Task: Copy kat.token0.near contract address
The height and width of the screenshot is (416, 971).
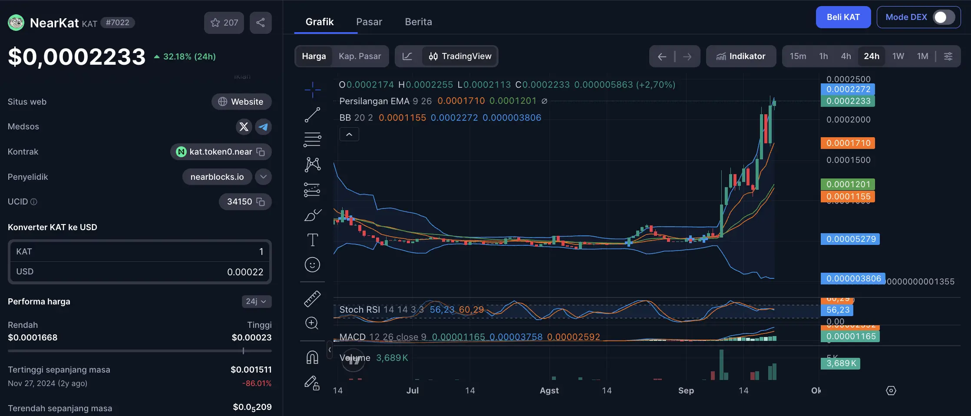Action: point(261,152)
